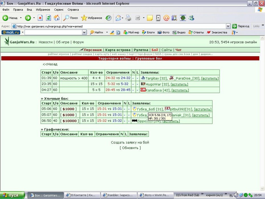This screenshot has width=265, height=199.
Task: Click the green ICQ flower toolbar icon
Action: tap(183, 18)
